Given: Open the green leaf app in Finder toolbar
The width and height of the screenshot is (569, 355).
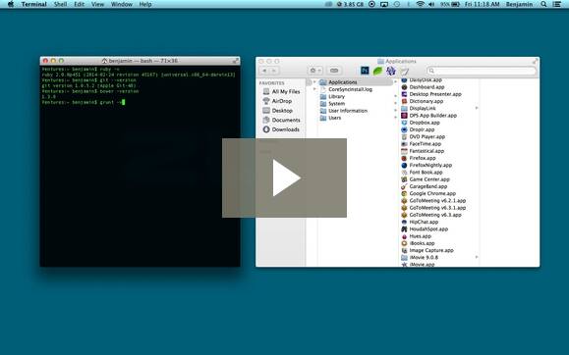Looking at the screenshot, I should 377,71.
